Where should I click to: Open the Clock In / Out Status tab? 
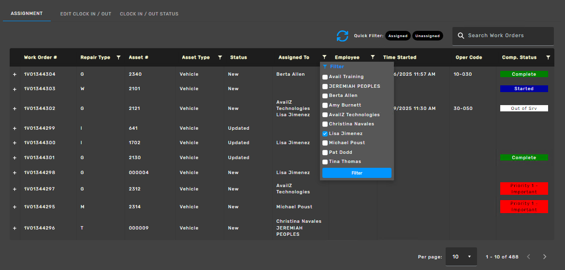[x=149, y=14]
